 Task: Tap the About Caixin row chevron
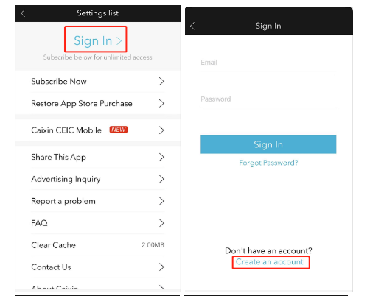(161, 287)
